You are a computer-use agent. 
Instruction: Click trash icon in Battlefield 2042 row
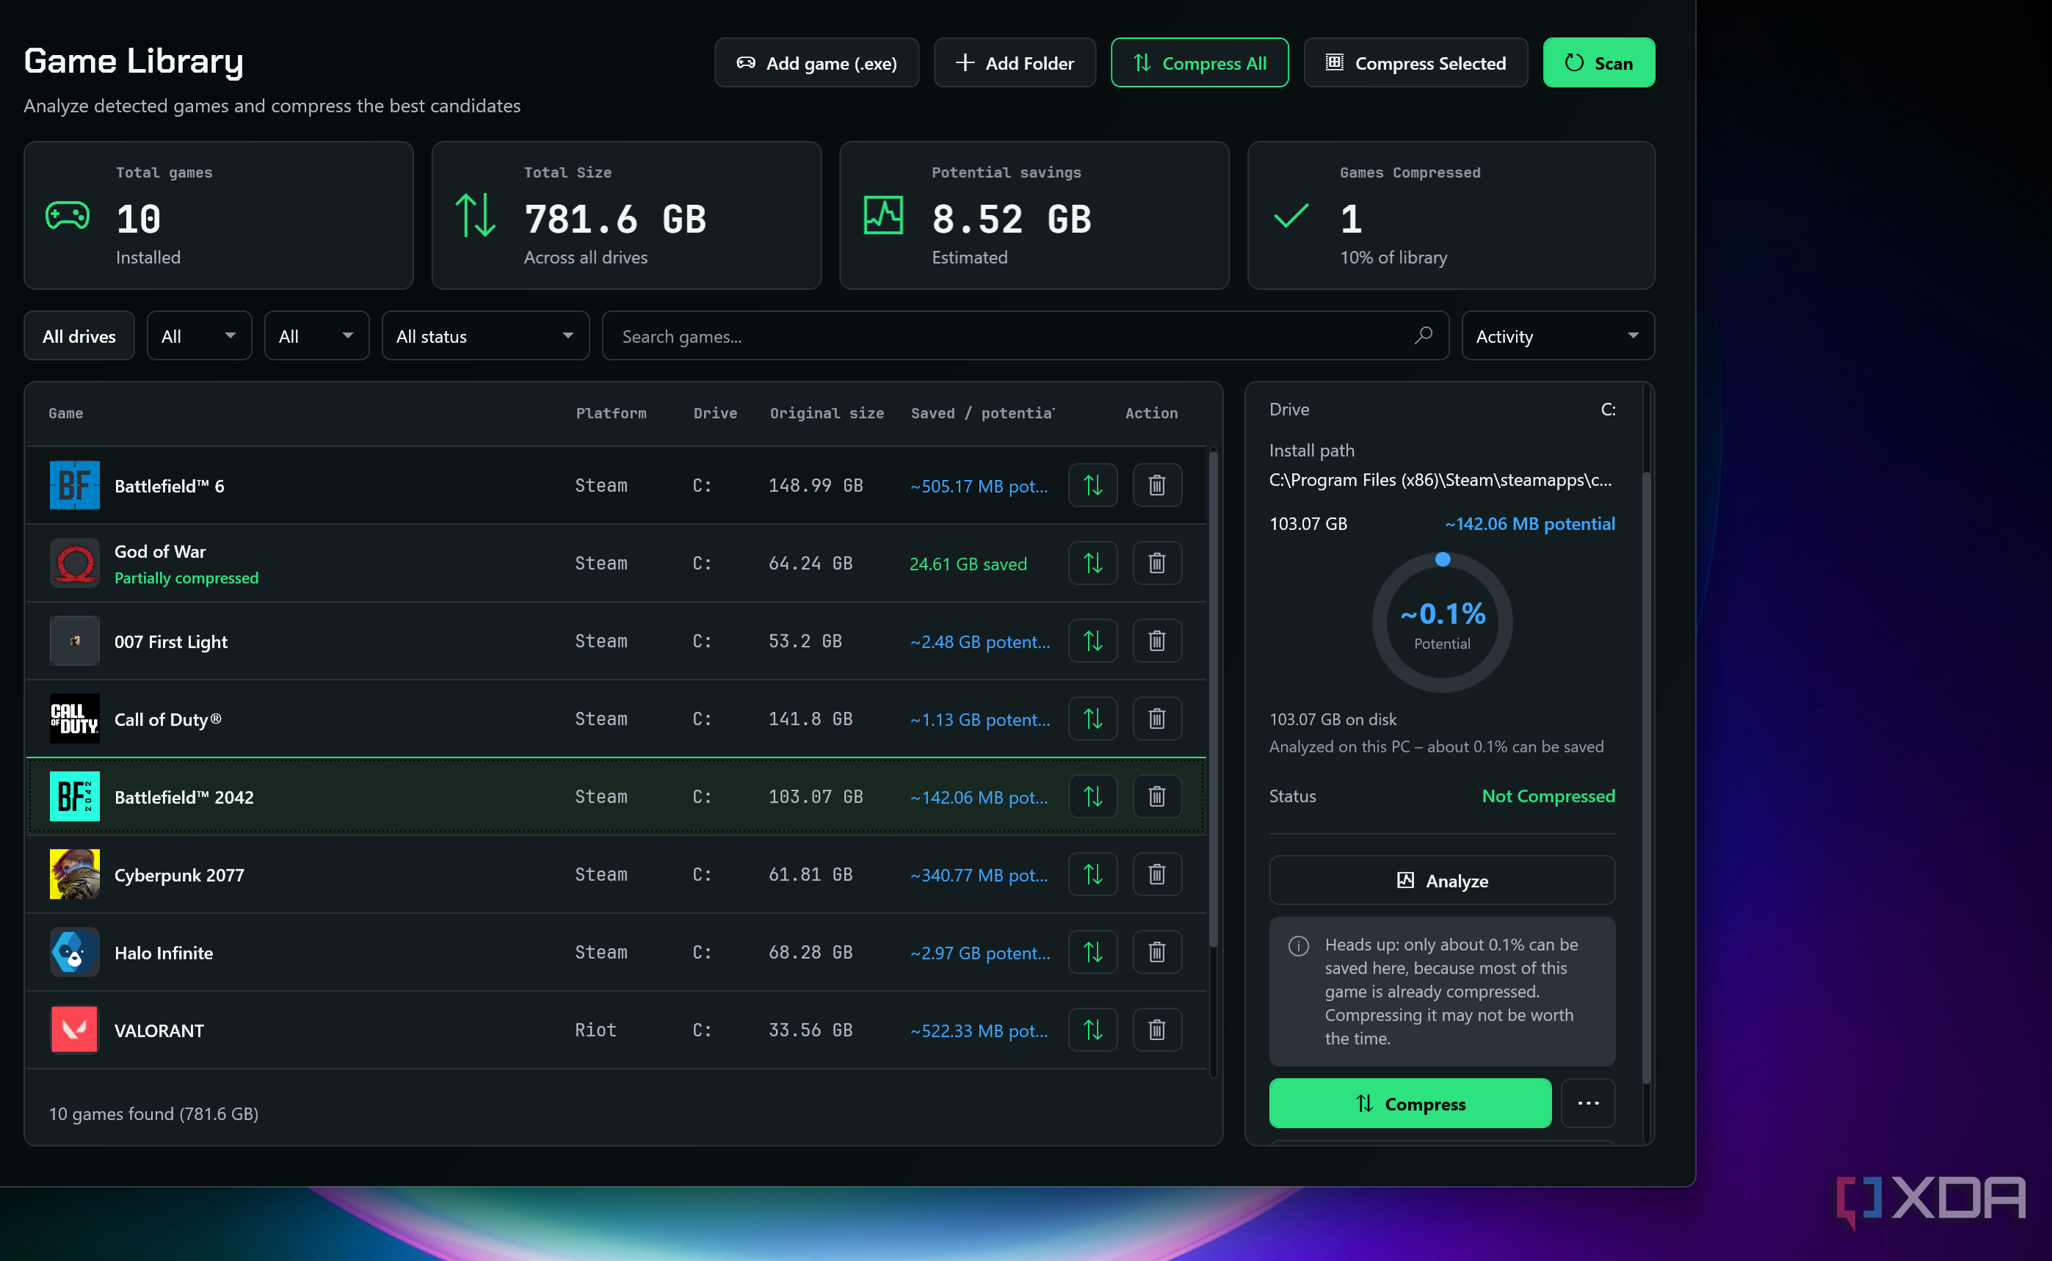(1157, 796)
